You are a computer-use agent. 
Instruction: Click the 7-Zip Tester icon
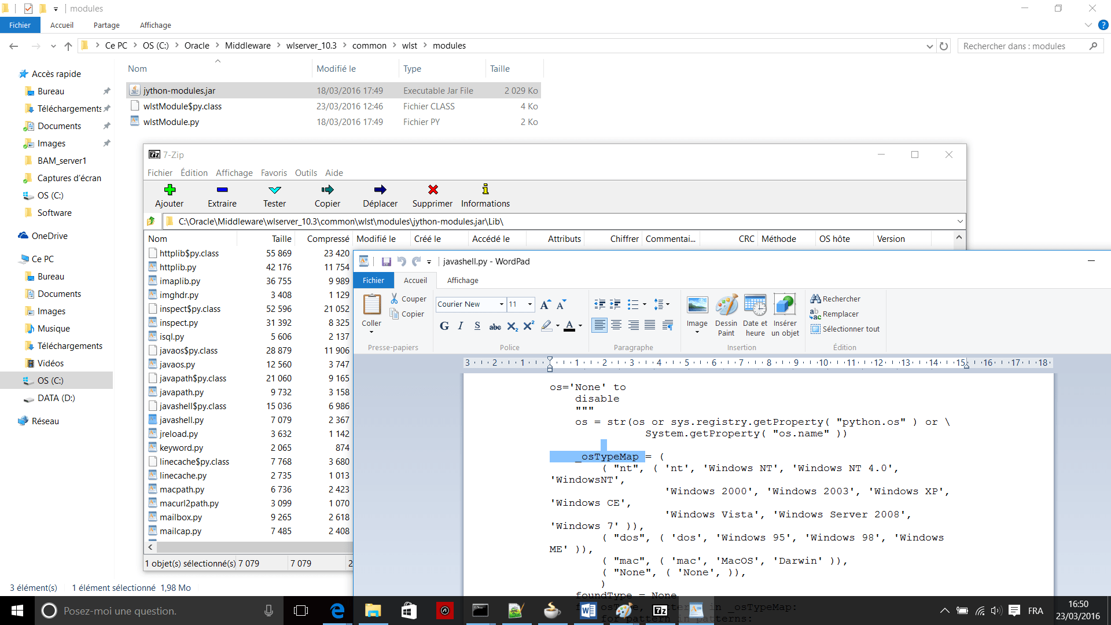click(x=274, y=190)
